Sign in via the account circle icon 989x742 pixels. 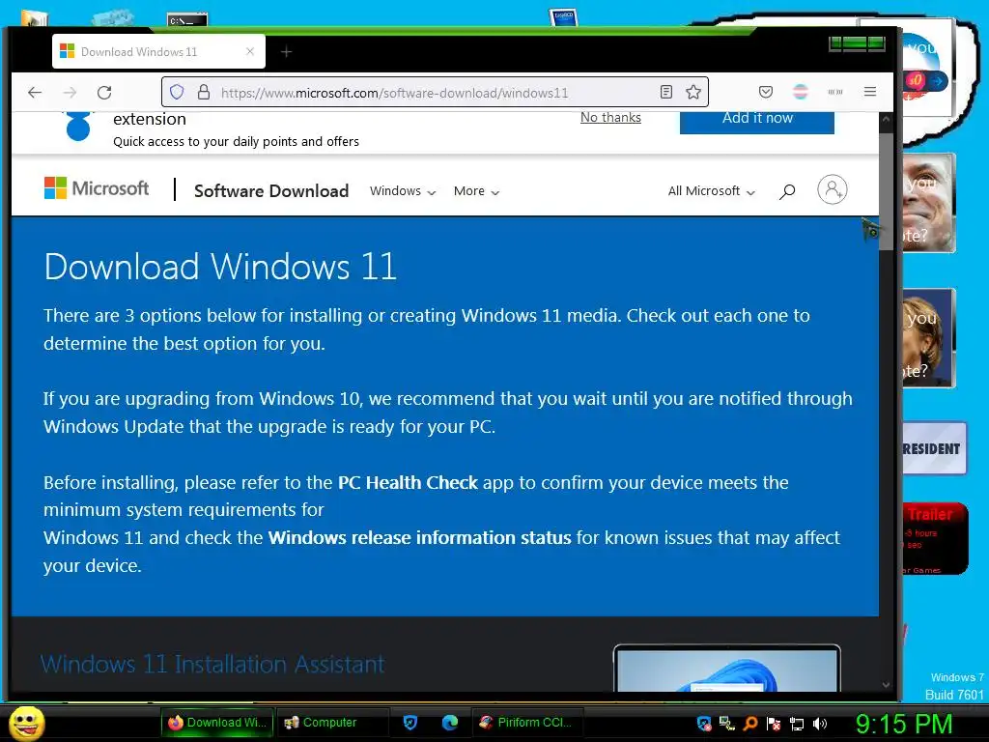point(833,189)
